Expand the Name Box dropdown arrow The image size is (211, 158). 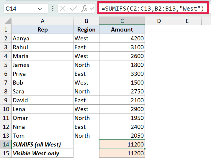pyautogui.click(x=40, y=9)
